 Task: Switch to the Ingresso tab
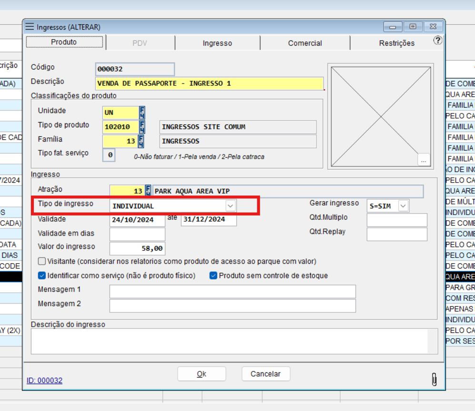(x=217, y=43)
